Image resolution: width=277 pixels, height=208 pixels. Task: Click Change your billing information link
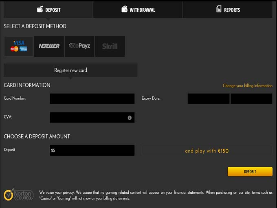[247, 86]
